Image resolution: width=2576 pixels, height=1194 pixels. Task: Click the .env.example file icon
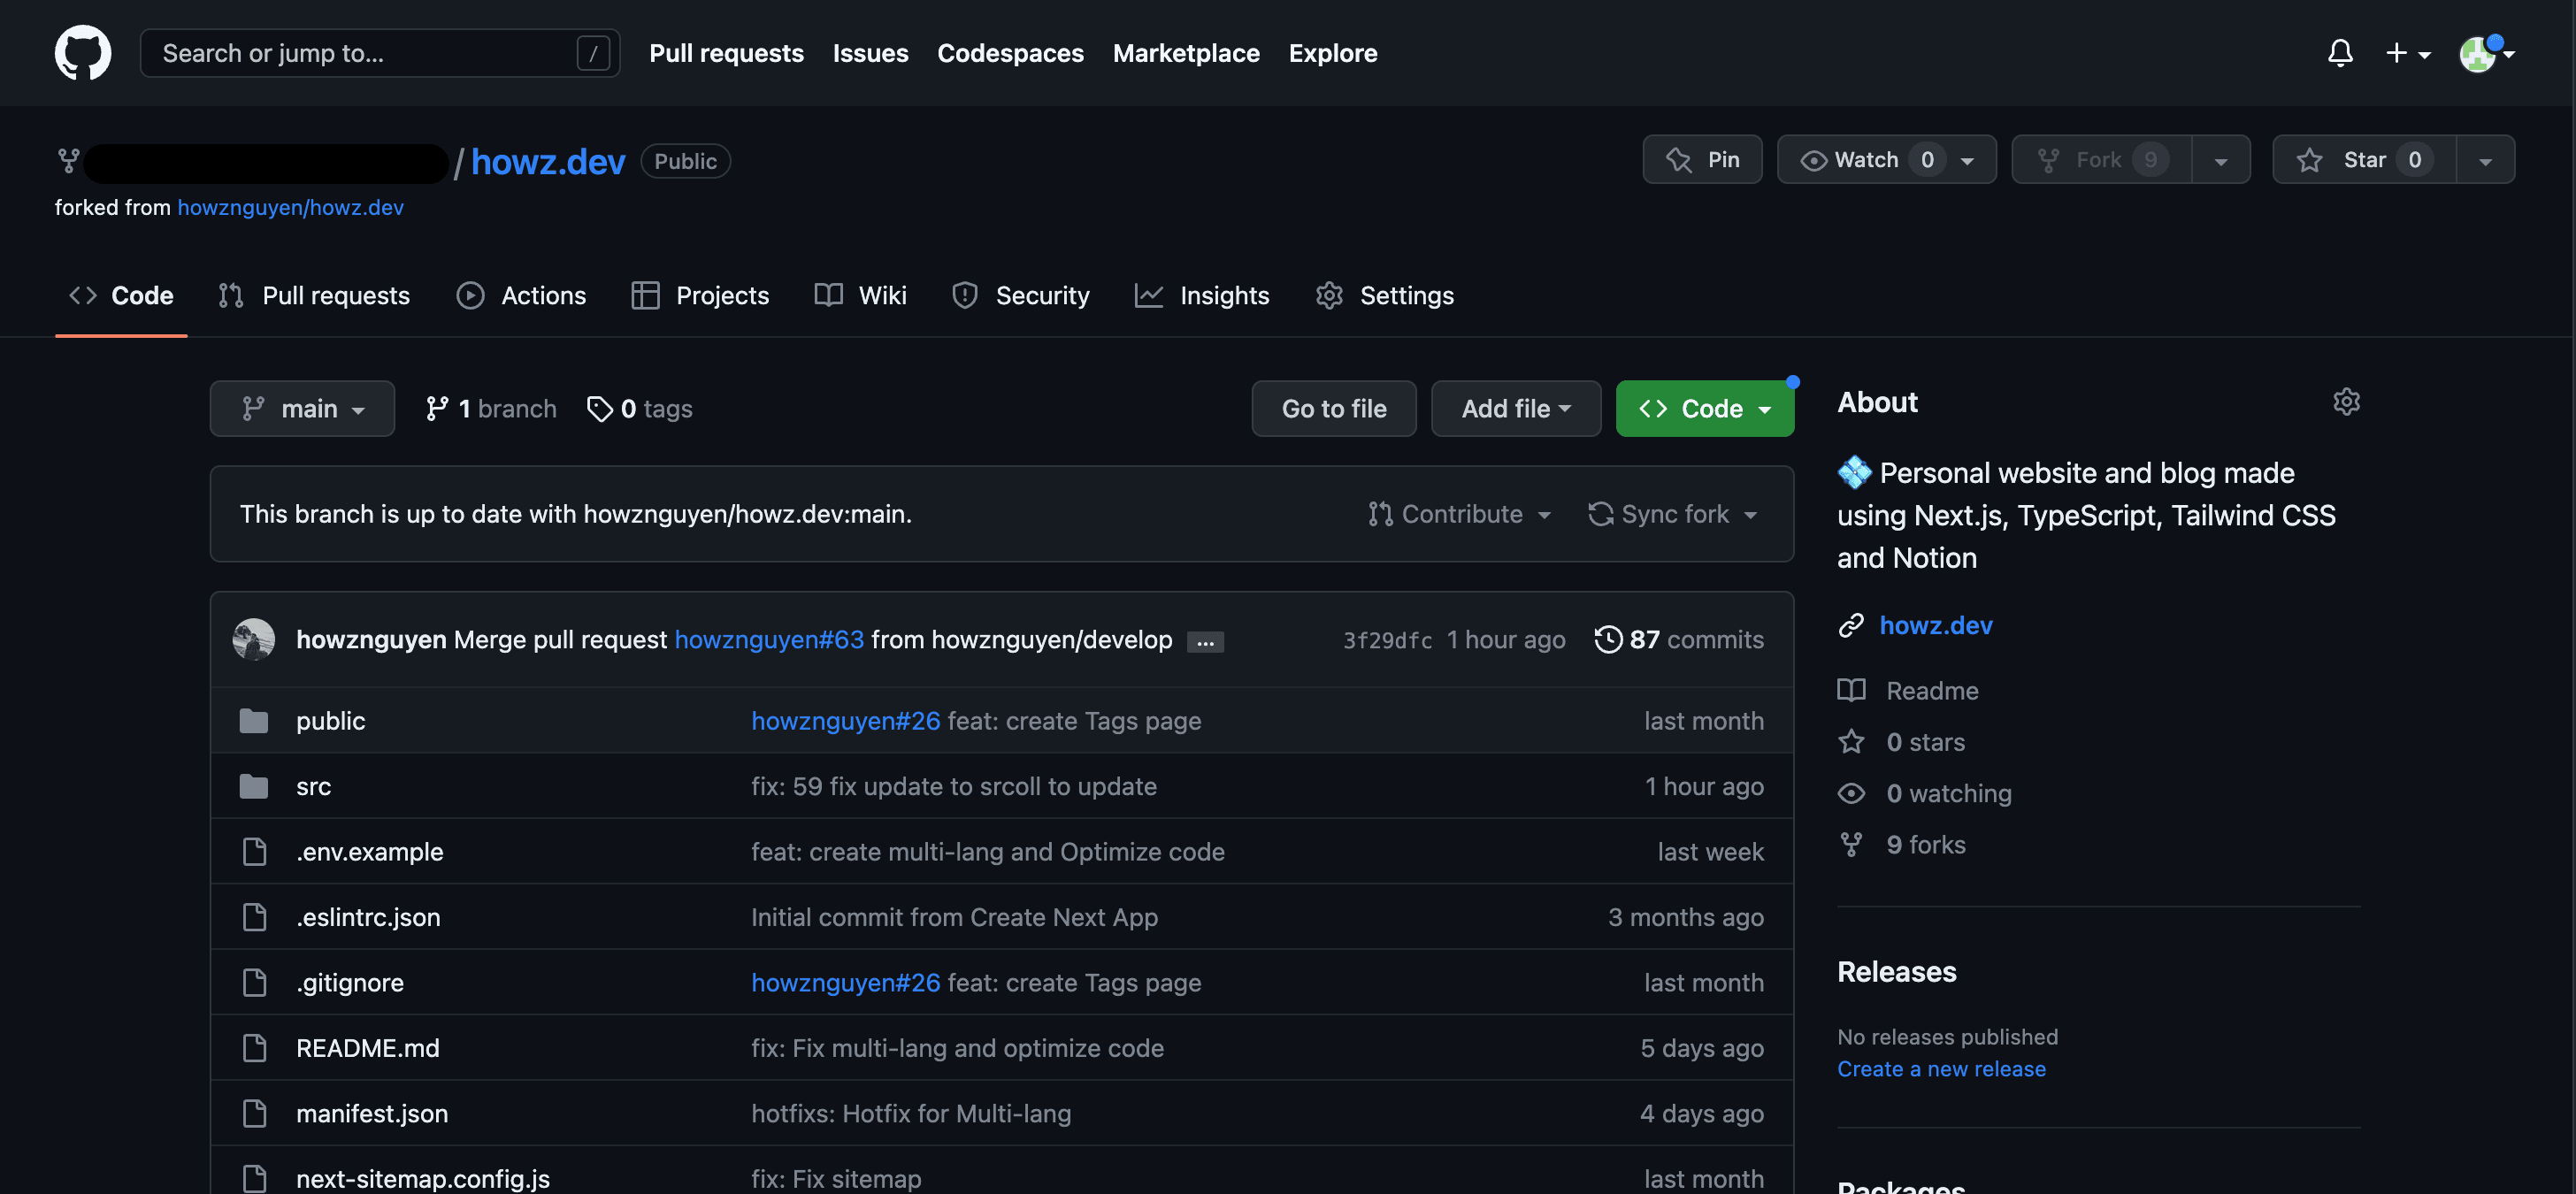(254, 851)
